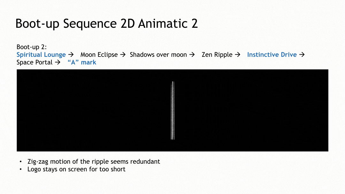Click the 'Space Portal' step text
This screenshot has width=345, height=194.
pyautogui.click(x=34, y=62)
